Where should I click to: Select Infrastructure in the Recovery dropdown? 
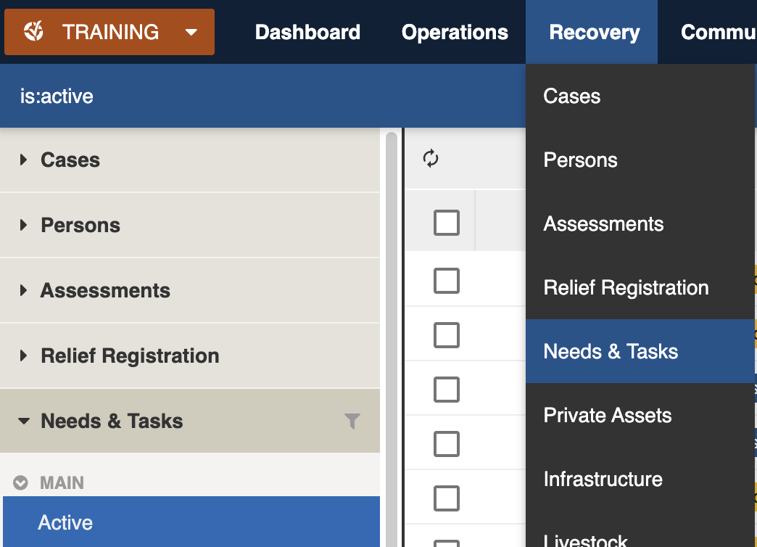point(603,479)
